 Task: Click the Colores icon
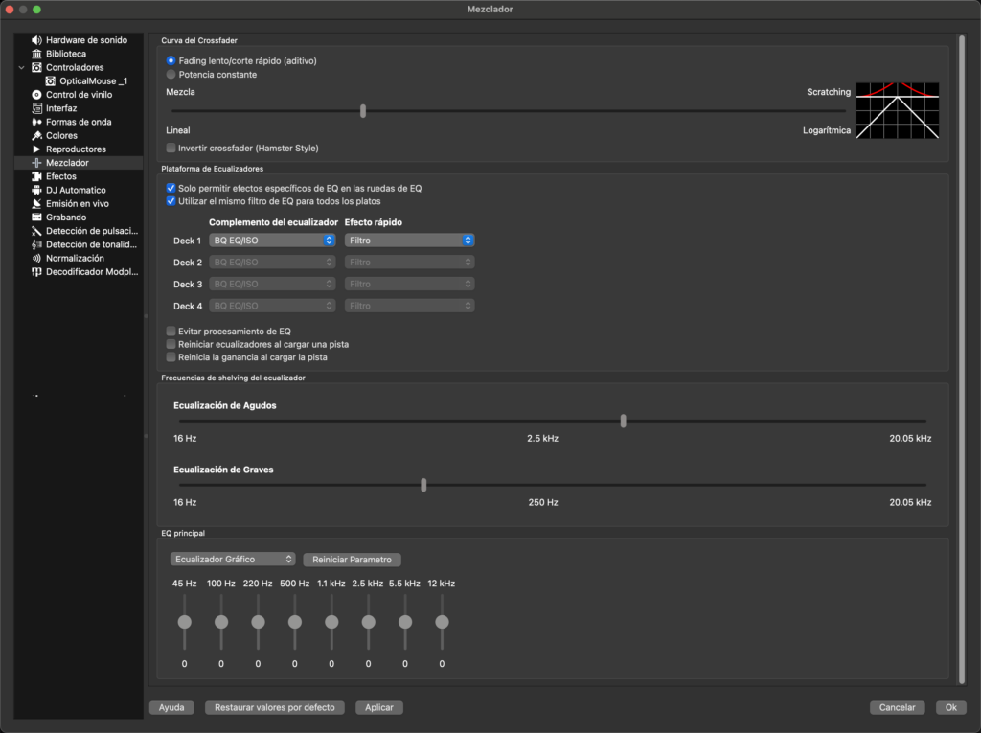[x=37, y=136]
